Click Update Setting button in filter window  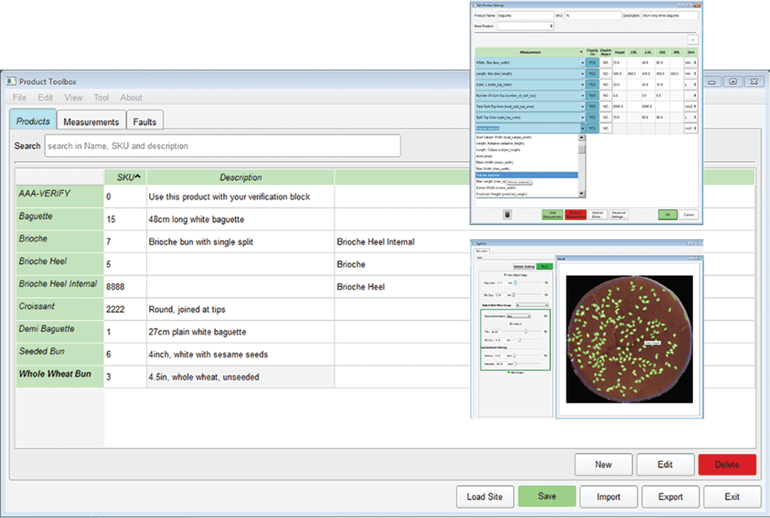[524, 266]
